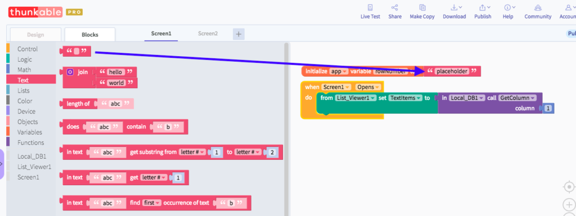Screen dimensions: 576x216
Task: Click the join block gear icon
Action: point(70,72)
